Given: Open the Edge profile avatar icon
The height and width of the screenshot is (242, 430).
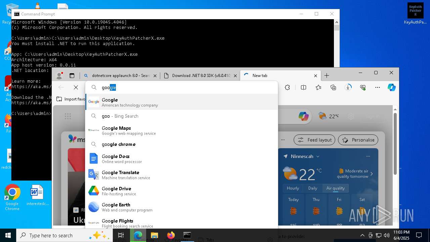Looking at the screenshot, I should pyautogui.click(x=59, y=76).
